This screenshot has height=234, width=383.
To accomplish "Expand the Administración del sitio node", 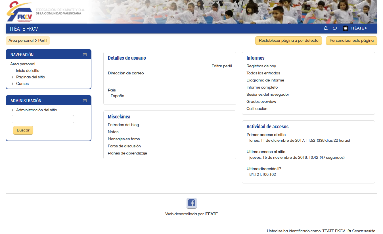I will 12,110.
